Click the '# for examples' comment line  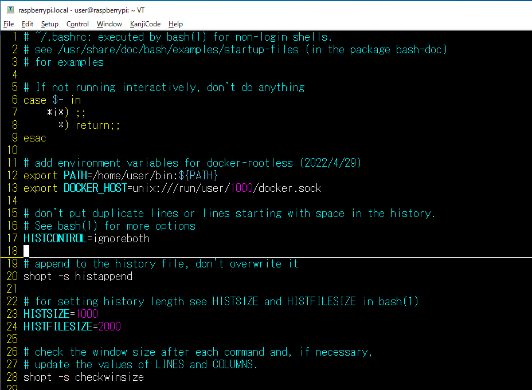tap(64, 62)
